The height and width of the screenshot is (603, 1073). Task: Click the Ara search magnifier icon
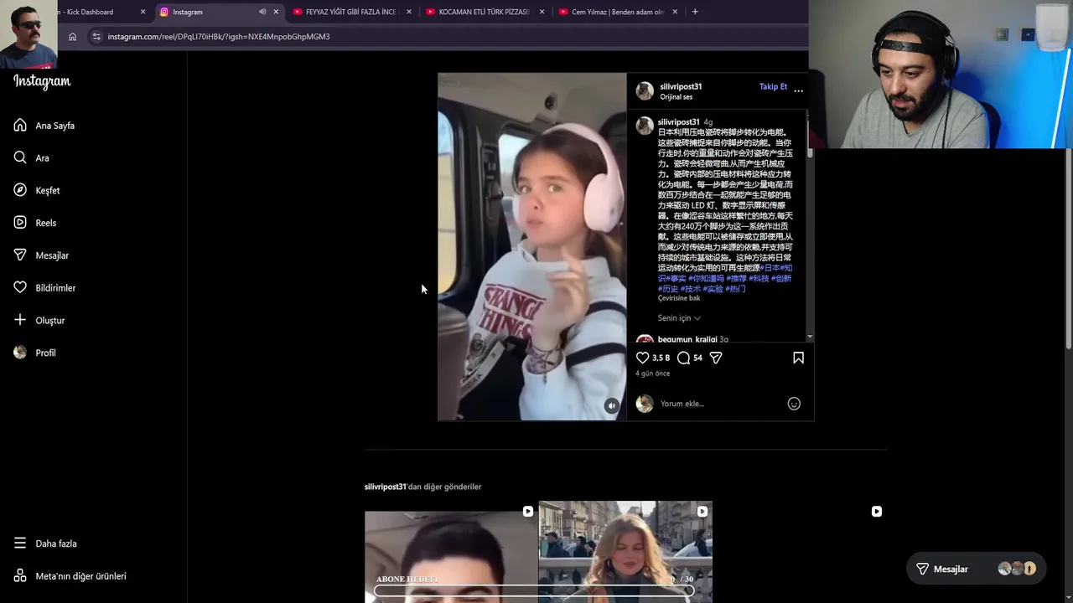20,157
